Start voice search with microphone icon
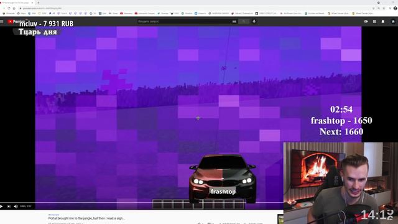Image resolution: width=398 pixels, height=224 pixels. 254,22
